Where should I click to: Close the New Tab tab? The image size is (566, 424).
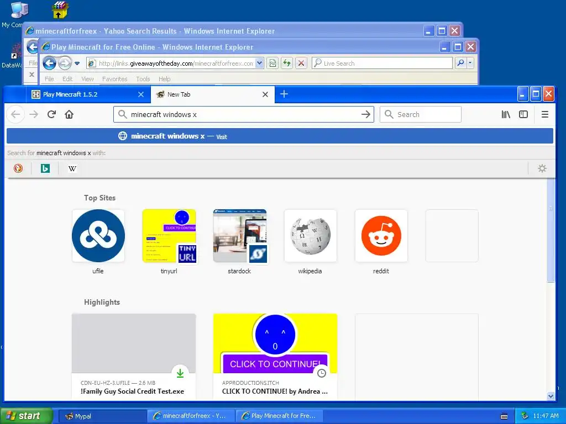click(265, 94)
